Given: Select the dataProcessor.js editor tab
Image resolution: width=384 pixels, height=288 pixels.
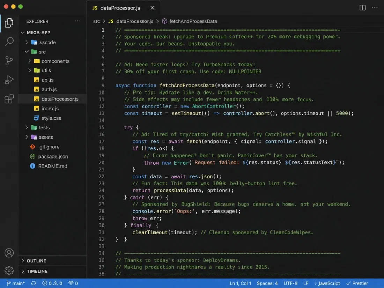Looking at the screenshot, I should pyautogui.click(x=123, y=8).
